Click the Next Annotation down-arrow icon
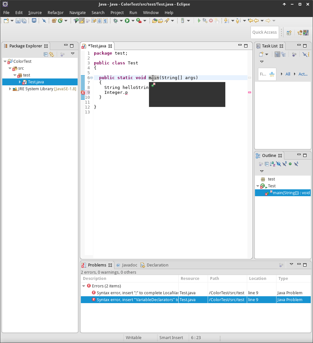Image resolution: width=313 pixels, height=343 pixels. pyautogui.click(x=226, y=21)
